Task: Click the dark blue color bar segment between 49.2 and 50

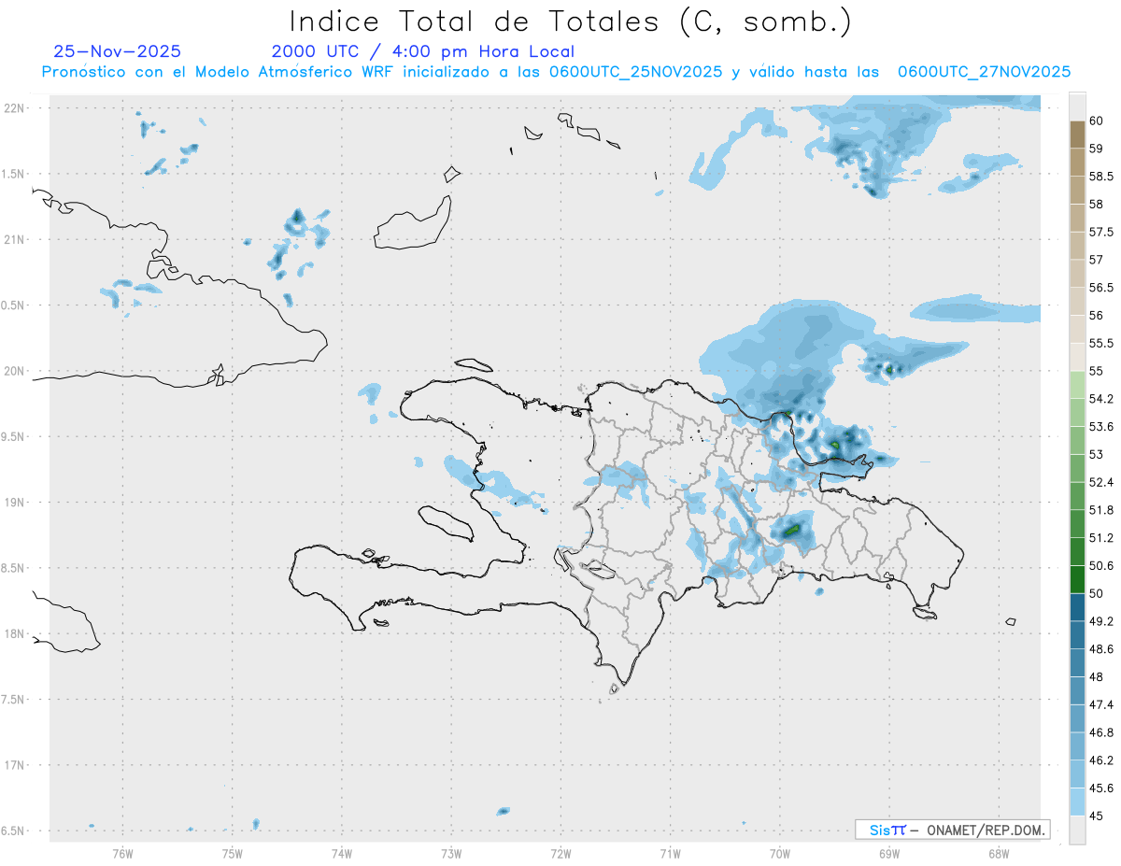Action: (x=1077, y=607)
